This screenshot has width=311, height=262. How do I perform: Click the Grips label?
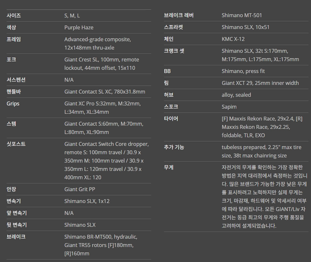13,104
